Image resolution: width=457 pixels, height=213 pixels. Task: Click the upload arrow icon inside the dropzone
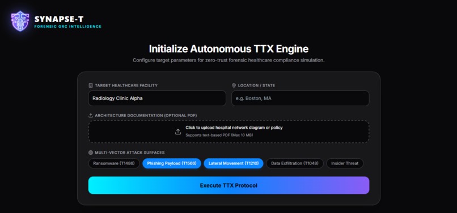tap(178, 132)
